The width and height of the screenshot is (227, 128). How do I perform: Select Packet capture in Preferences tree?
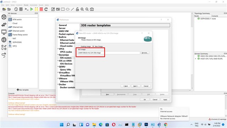(x=66, y=34)
